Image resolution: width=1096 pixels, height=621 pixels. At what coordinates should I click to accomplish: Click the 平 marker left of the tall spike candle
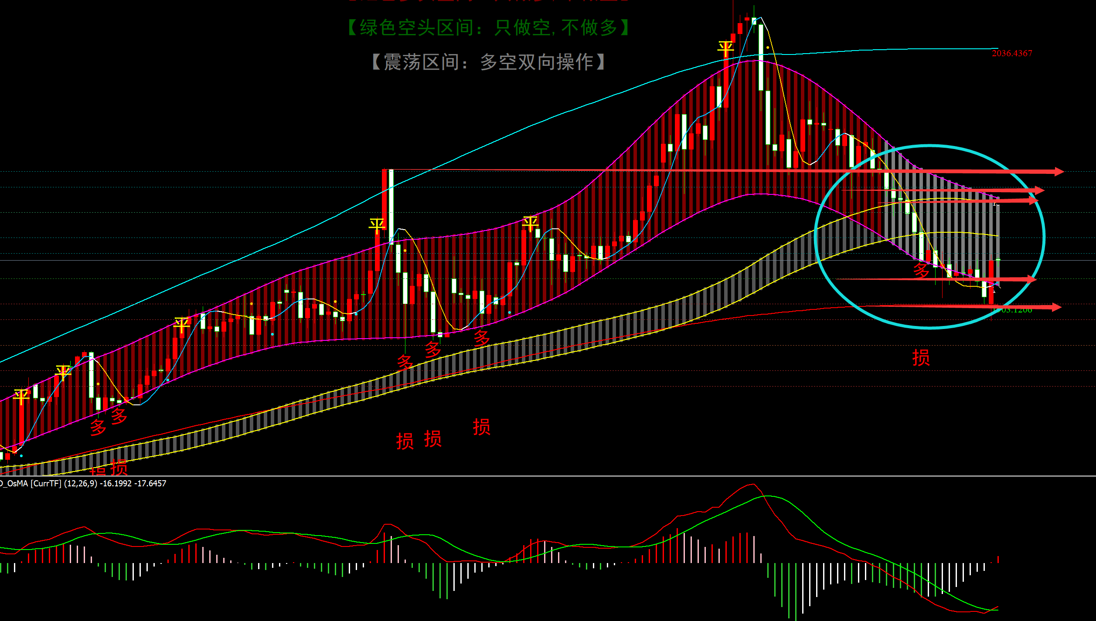coord(377,226)
